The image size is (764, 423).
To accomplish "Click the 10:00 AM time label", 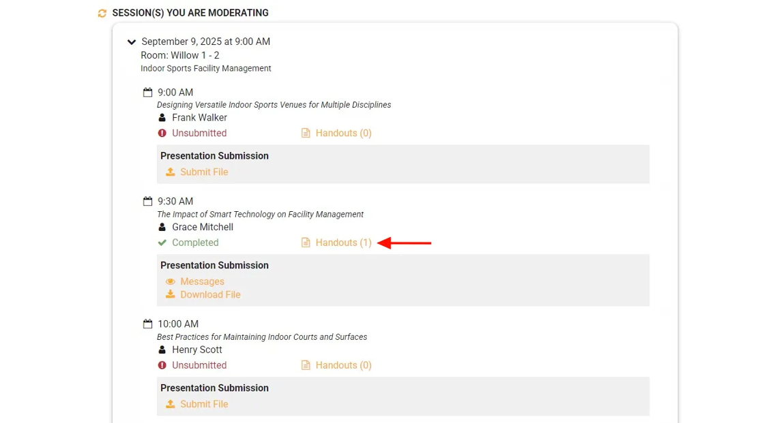I will coord(178,324).
